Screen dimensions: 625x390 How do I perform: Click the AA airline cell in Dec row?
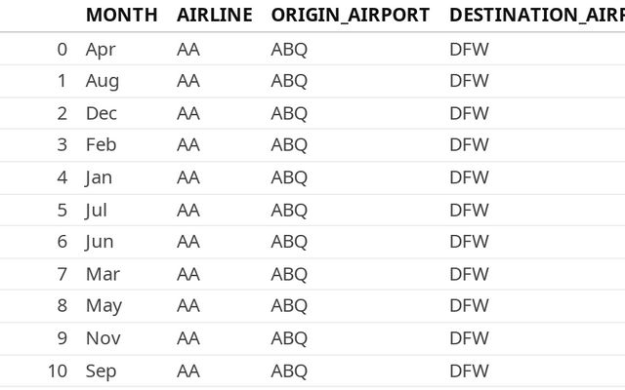point(188,113)
